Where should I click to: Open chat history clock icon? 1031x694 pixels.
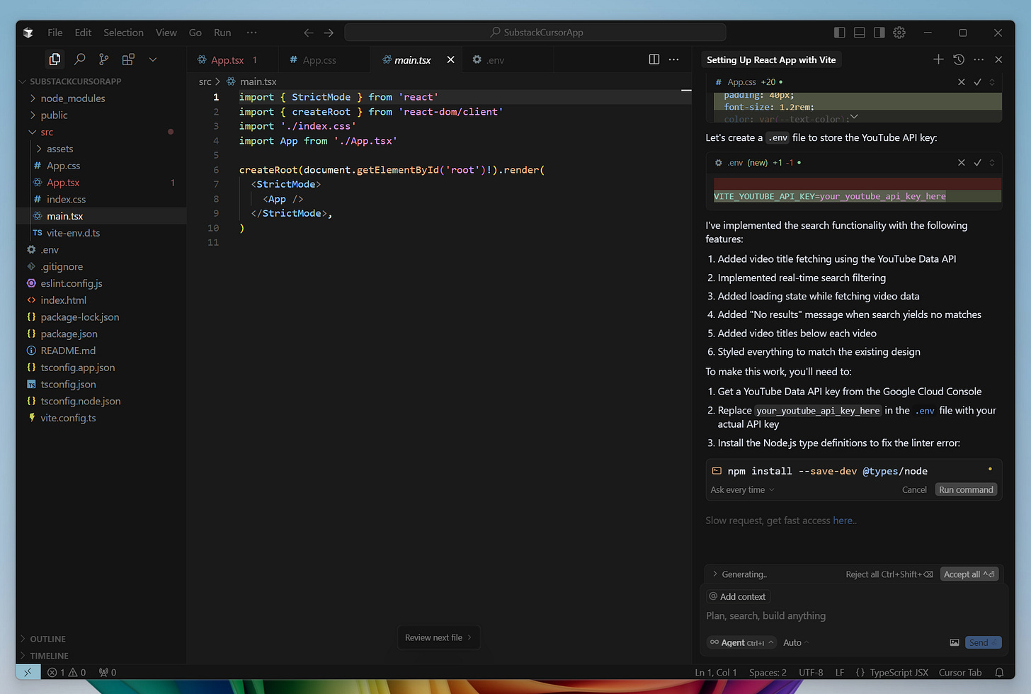[x=959, y=59]
